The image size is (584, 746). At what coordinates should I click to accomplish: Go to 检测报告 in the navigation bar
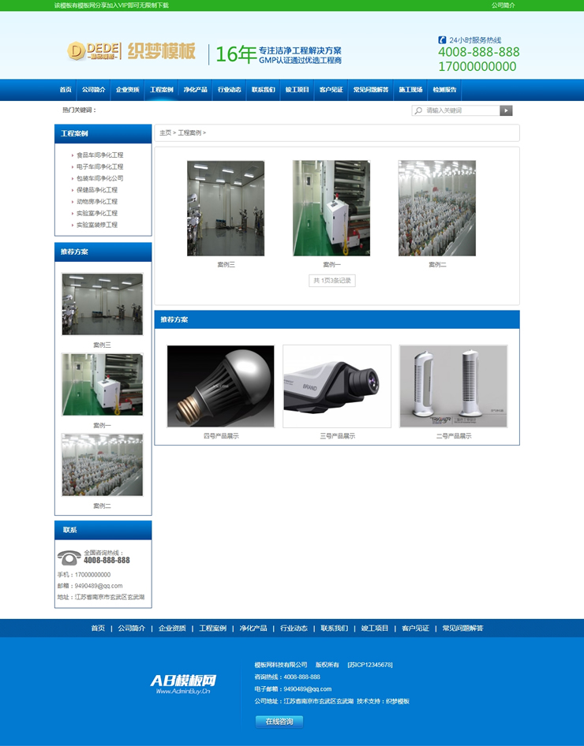(444, 90)
